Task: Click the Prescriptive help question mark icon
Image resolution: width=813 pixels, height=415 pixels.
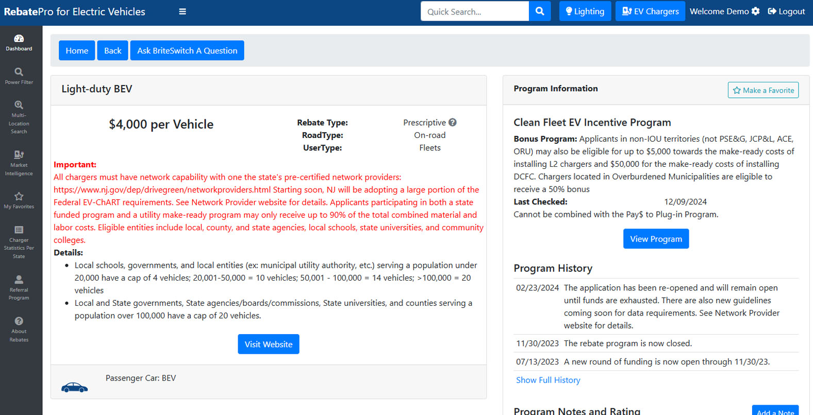Action: coord(453,123)
